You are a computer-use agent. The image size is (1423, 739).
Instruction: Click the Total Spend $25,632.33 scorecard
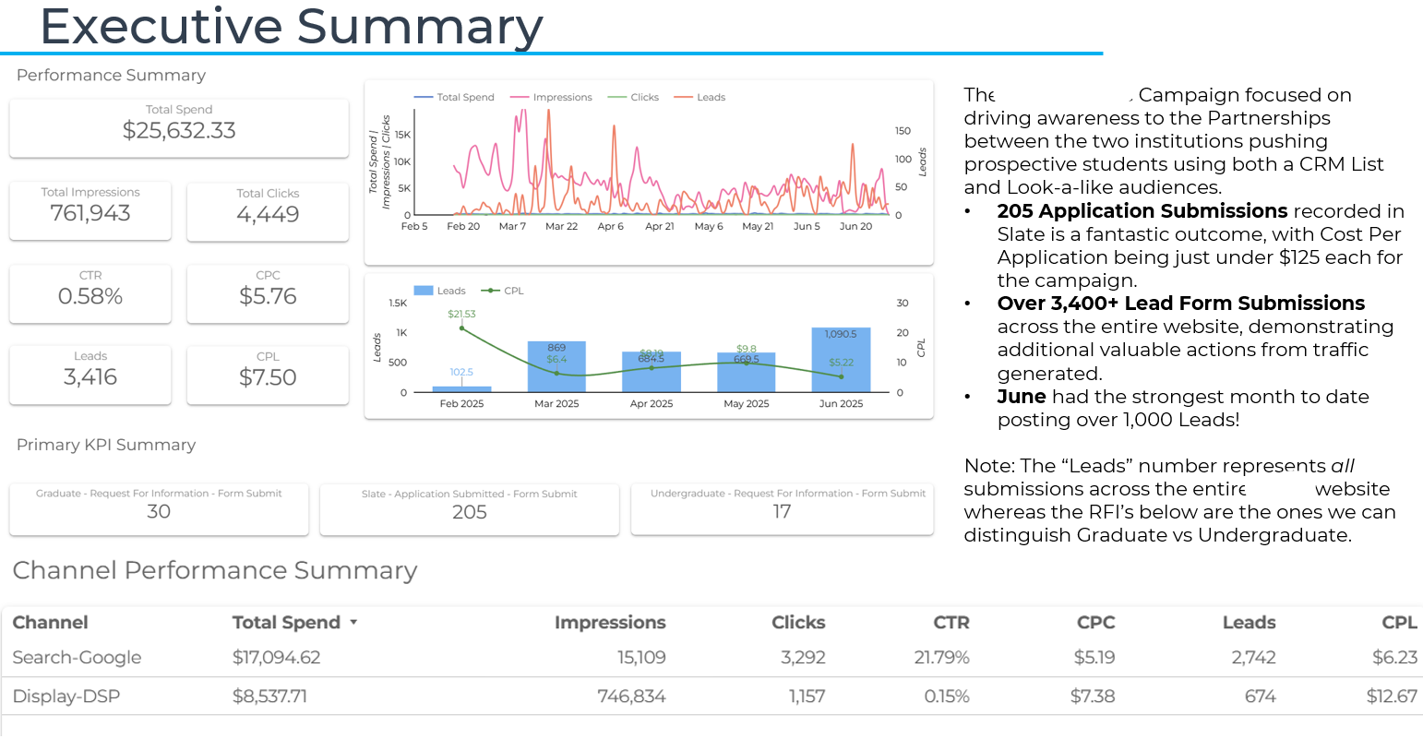(179, 128)
